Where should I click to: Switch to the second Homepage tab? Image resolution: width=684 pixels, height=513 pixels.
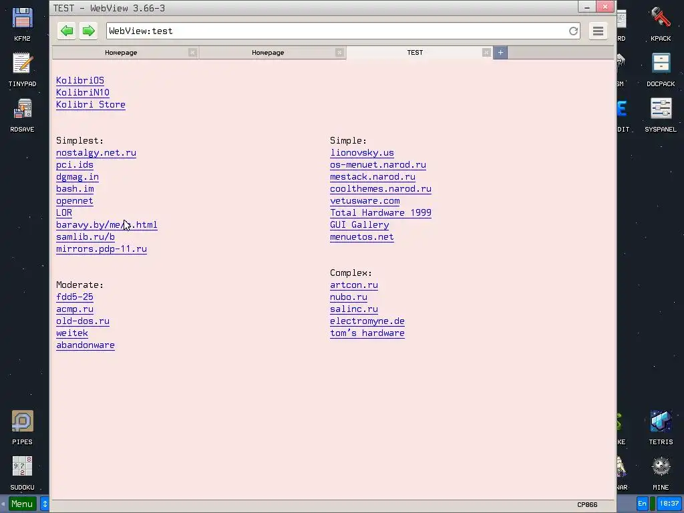tap(268, 52)
